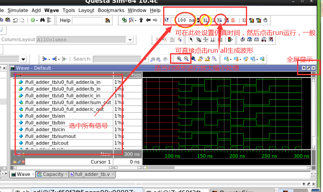This screenshot has width=323, height=192.
Task: Open the ColumnLayout AllColumns dropdown
Action: (130, 40)
